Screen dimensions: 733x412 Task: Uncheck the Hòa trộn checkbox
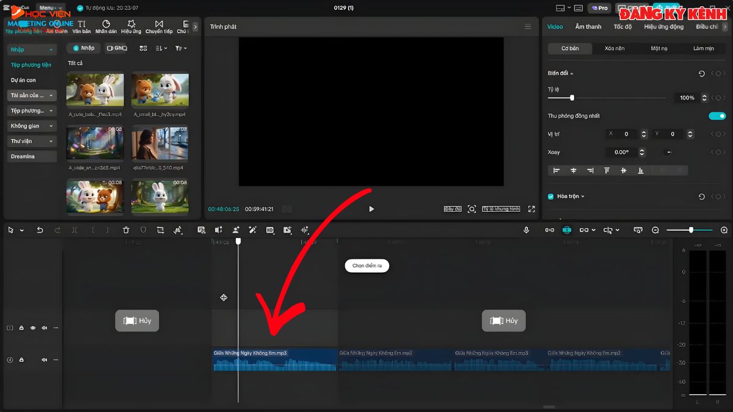click(550, 196)
